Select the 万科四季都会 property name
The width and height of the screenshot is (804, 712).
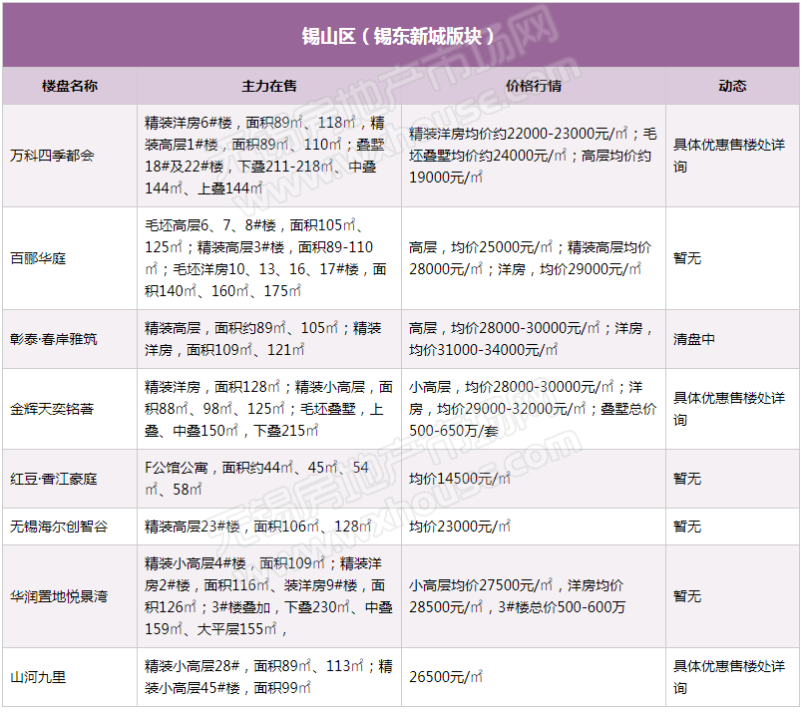click(x=53, y=157)
